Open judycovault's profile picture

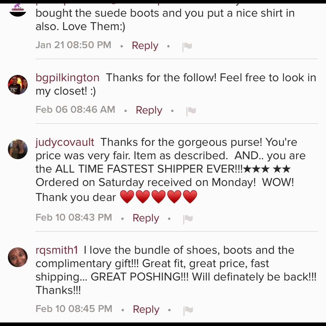point(18,149)
